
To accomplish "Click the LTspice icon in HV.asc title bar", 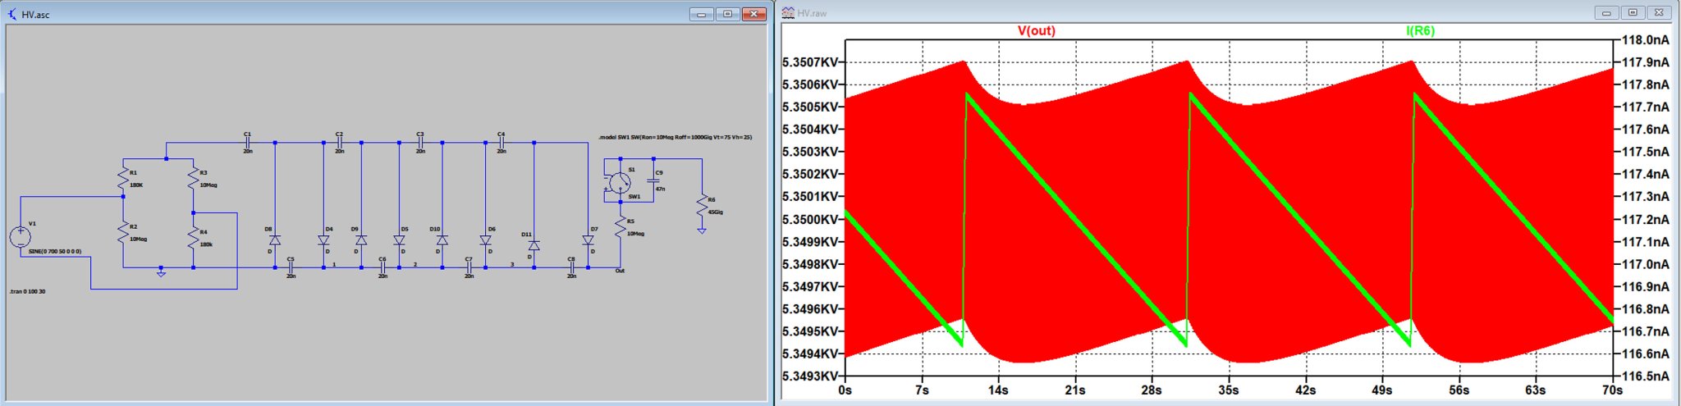I will pos(12,14).
